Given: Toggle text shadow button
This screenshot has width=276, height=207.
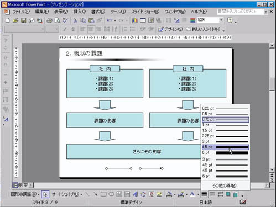Looking at the screenshot, I should click(73, 29).
